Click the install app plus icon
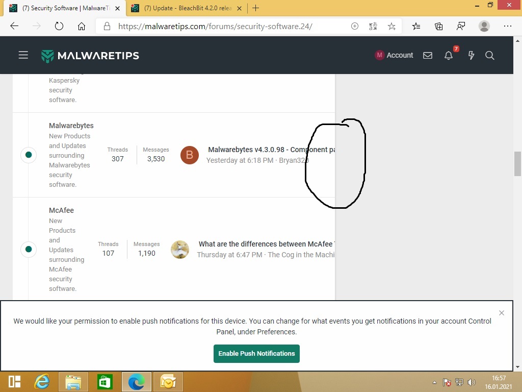The width and height of the screenshot is (522, 392). 355,26
